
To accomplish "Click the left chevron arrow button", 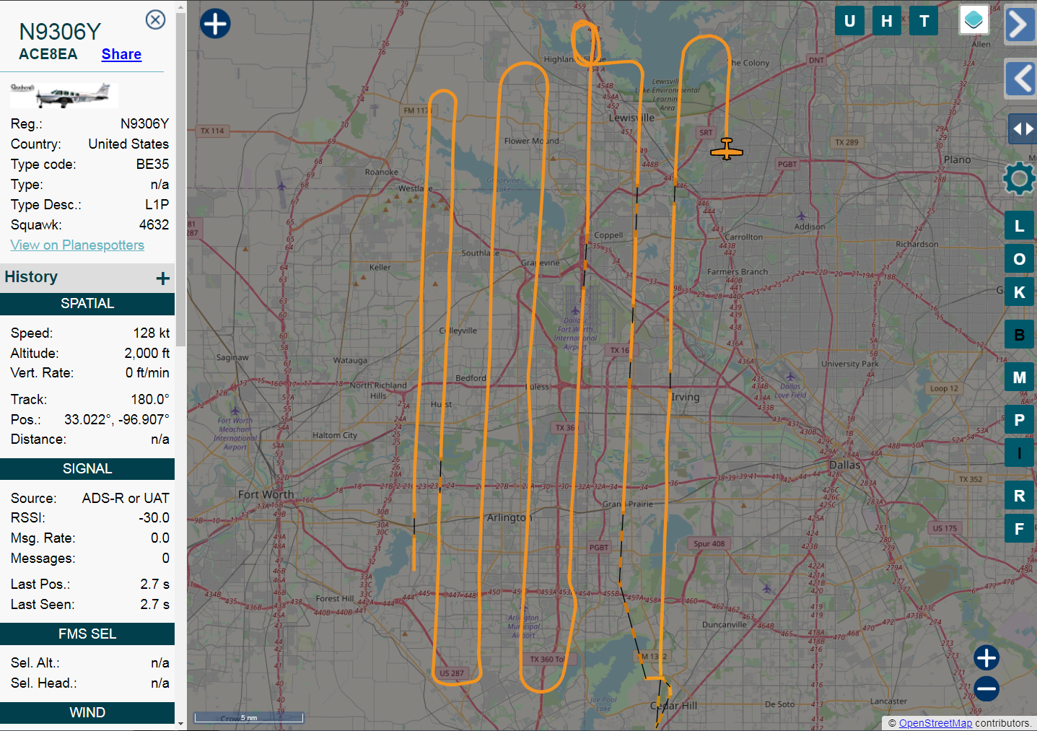I will [x=1020, y=79].
